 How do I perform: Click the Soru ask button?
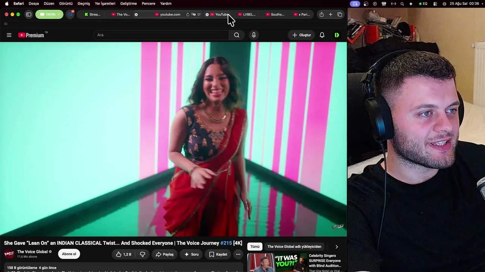(191, 254)
